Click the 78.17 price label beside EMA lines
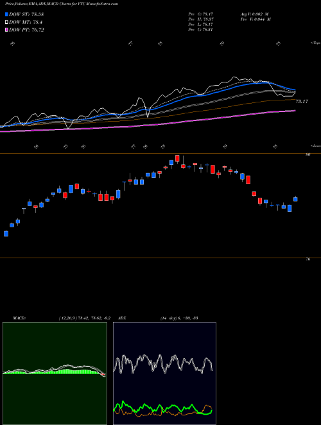This screenshot has width=321, height=425. coord(302,102)
